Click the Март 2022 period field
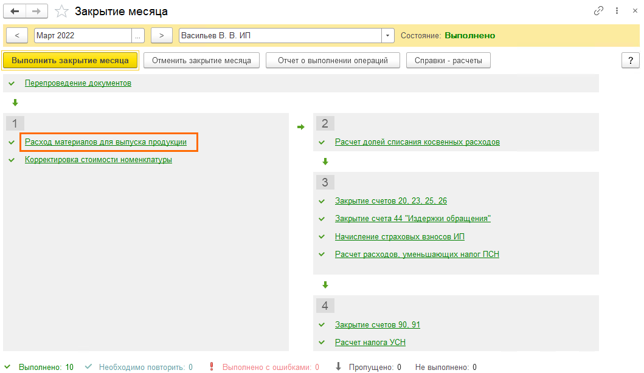 tap(83, 36)
